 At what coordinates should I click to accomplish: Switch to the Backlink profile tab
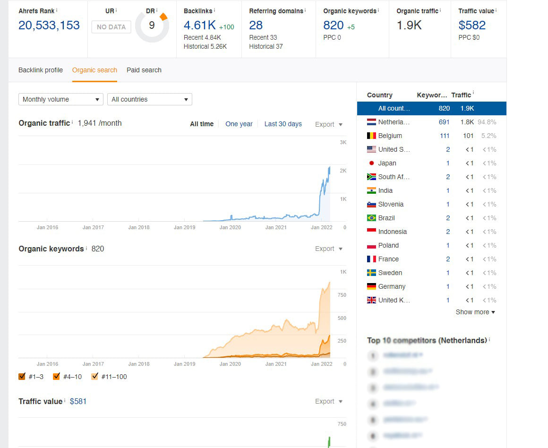(x=41, y=70)
